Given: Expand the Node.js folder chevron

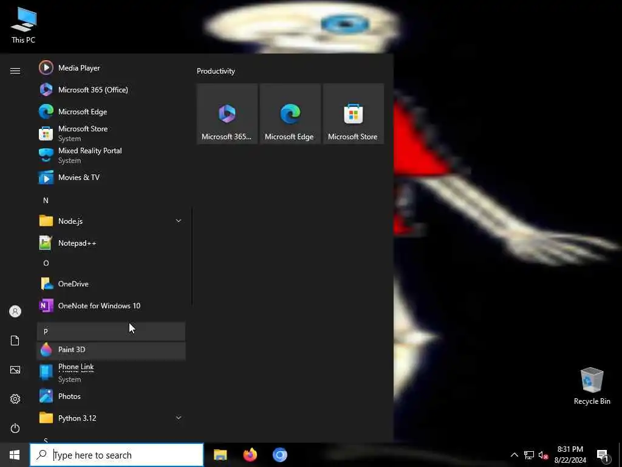Looking at the screenshot, I should point(179,221).
